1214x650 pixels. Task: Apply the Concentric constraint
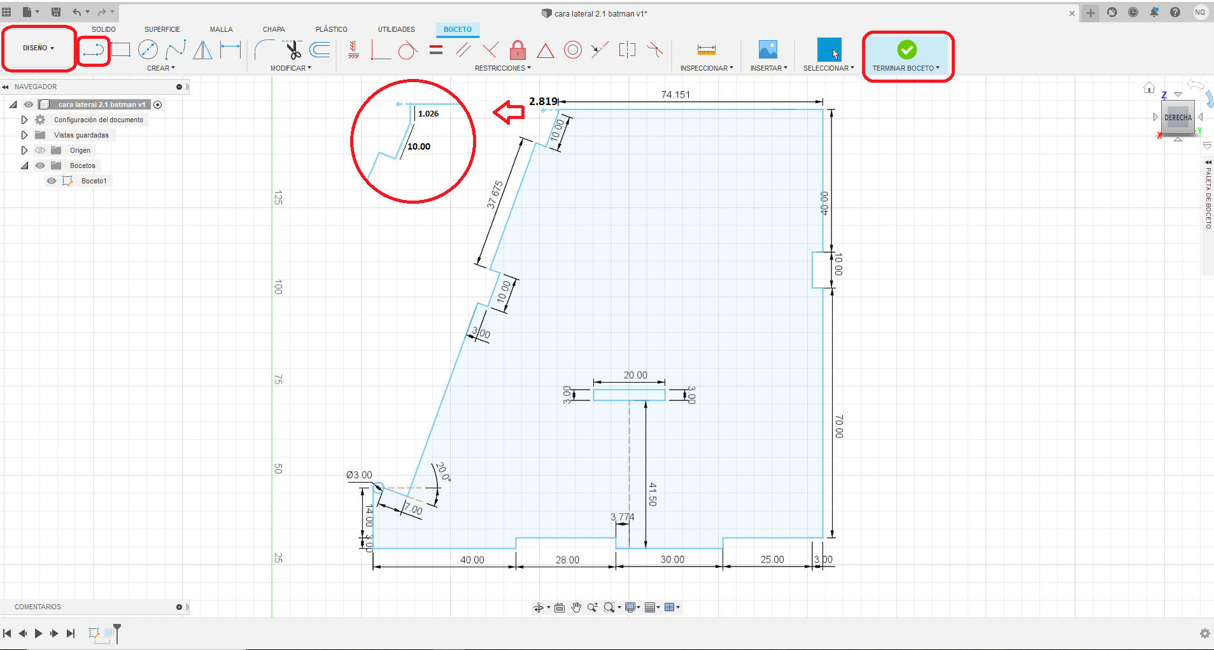coord(573,50)
